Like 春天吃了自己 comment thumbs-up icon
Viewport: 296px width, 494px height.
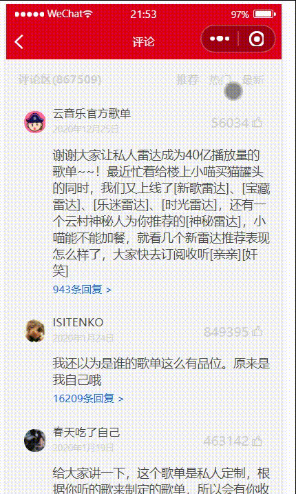[x=257, y=440]
